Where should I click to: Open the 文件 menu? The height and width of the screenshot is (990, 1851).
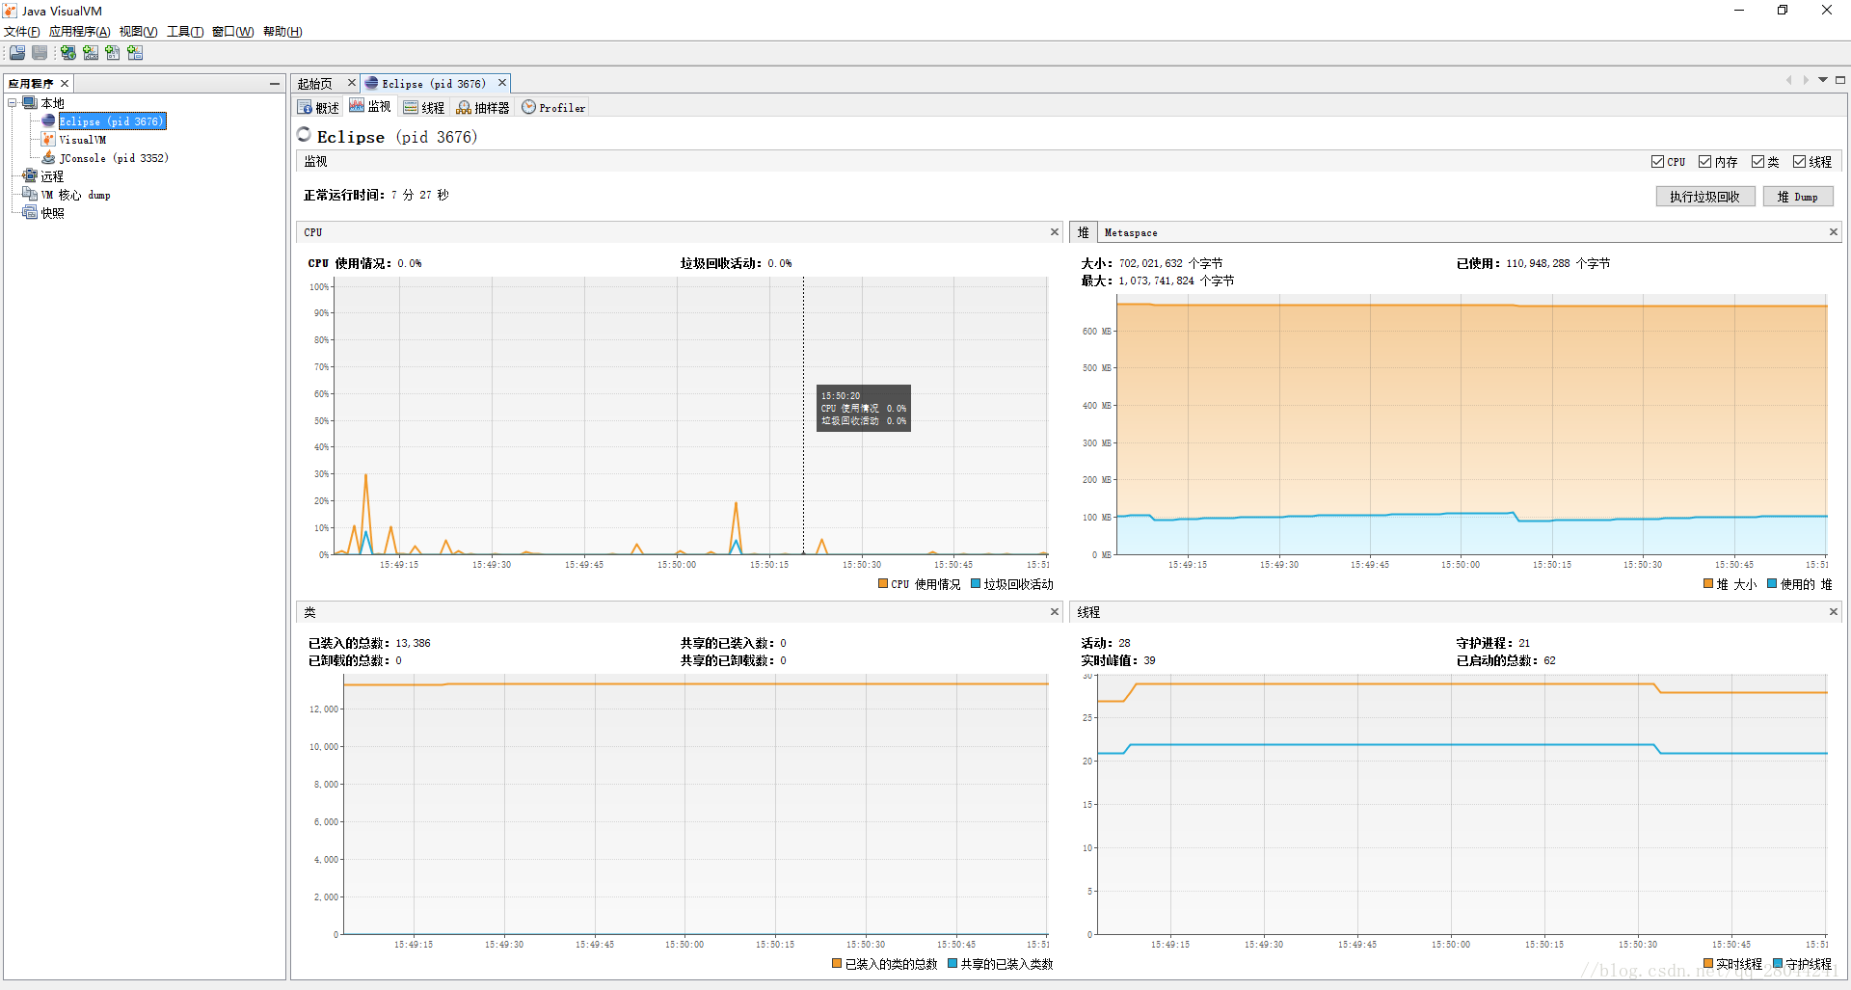point(21,32)
